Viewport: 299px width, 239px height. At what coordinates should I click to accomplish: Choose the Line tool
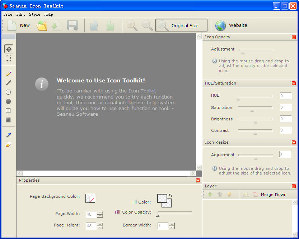(8, 83)
